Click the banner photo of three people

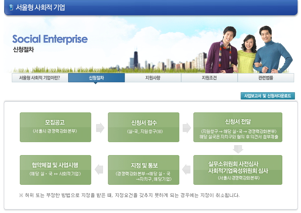click(248, 50)
